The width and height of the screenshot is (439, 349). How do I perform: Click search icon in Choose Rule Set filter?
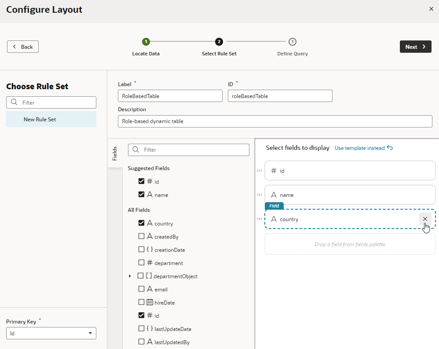(x=14, y=102)
